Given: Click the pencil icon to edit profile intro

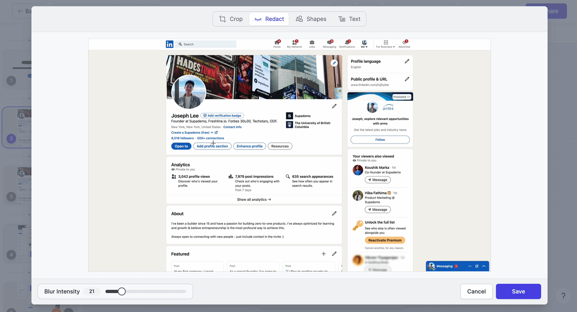Looking at the screenshot, I should click(x=334, y=106).
